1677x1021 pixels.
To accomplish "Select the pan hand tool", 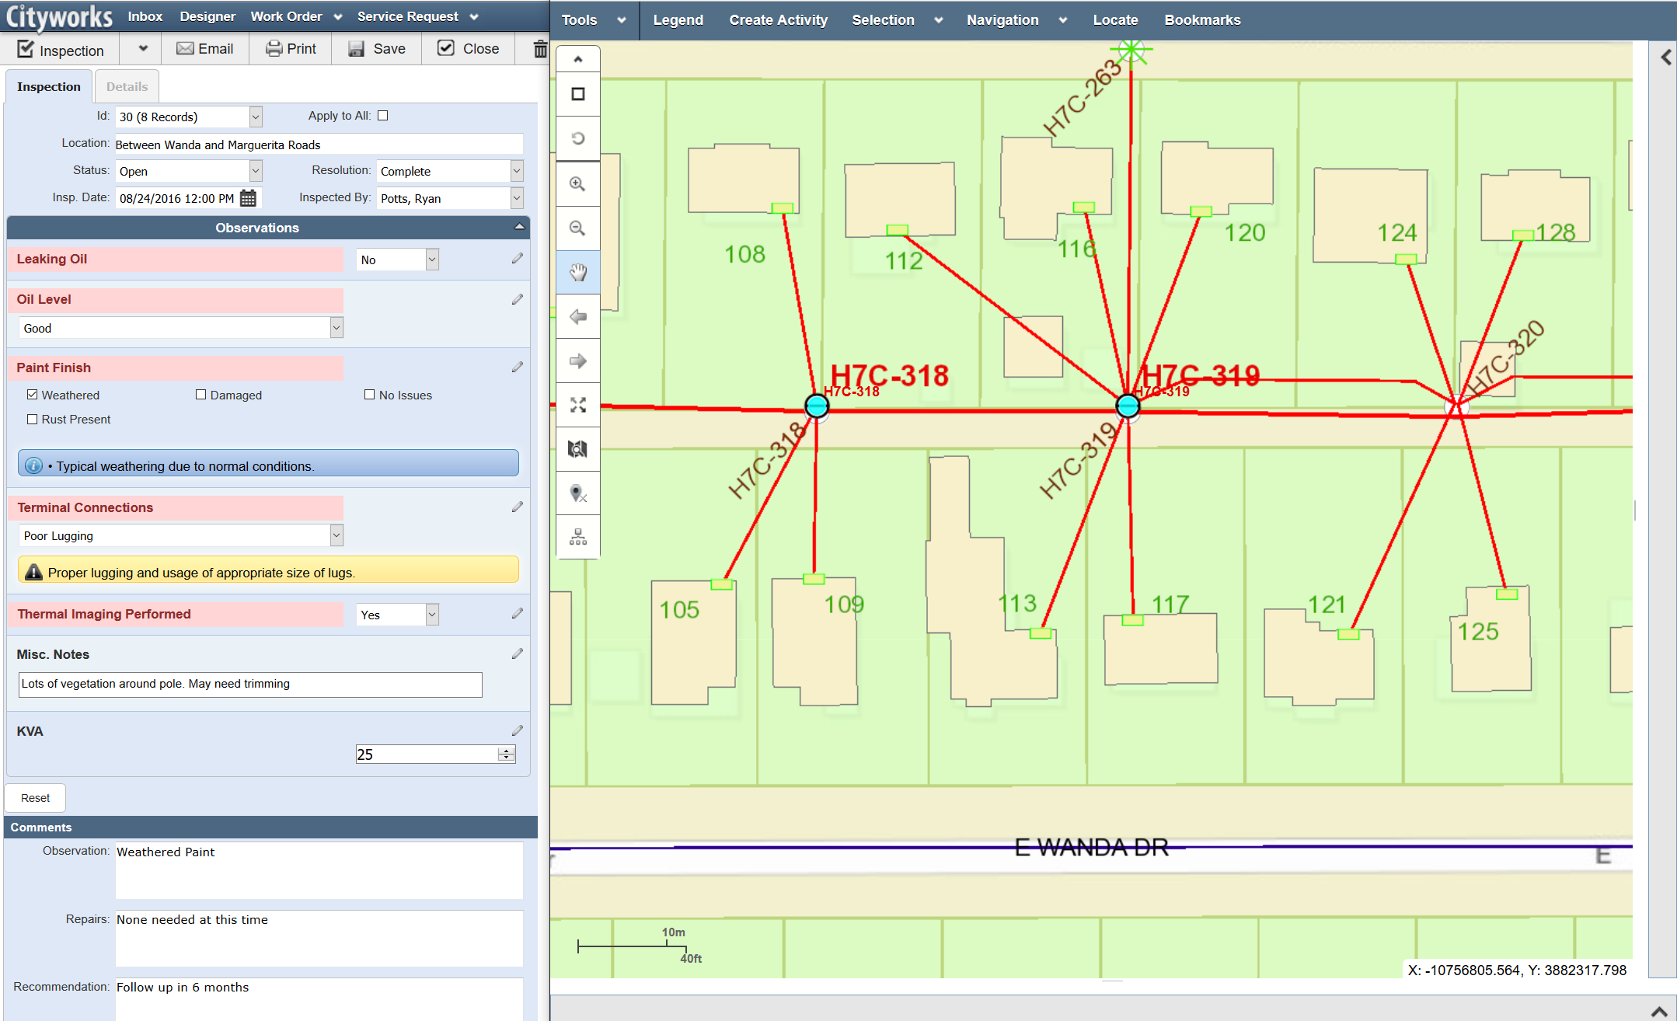I will (577, 273).
